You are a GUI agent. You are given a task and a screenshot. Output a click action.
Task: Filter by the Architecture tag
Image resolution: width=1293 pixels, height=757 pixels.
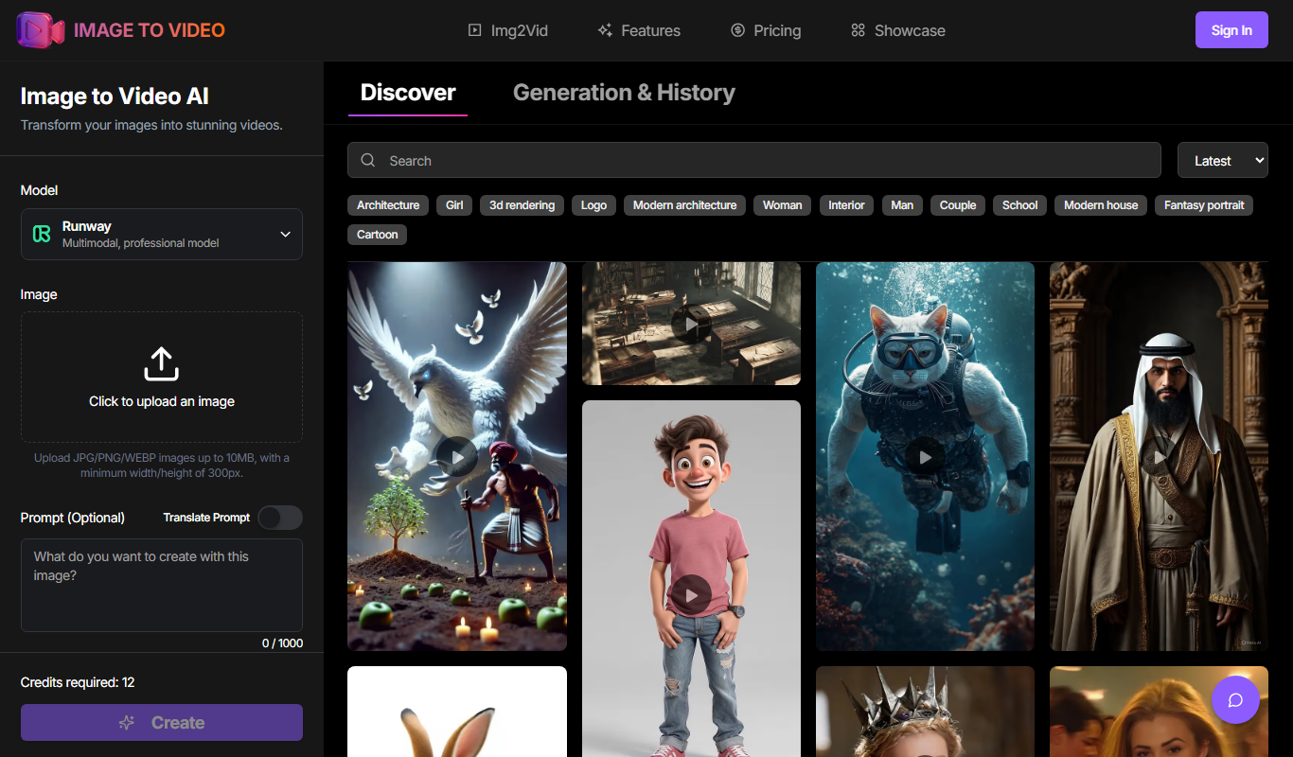(388, 205)
